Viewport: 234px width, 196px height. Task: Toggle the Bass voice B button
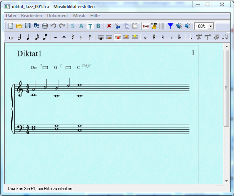[98, 26]
